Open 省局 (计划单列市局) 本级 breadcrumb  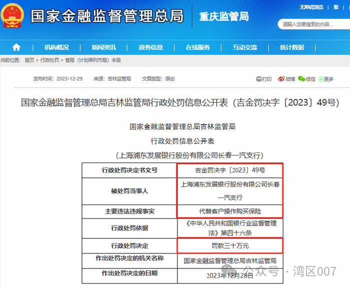pos(93,60)
